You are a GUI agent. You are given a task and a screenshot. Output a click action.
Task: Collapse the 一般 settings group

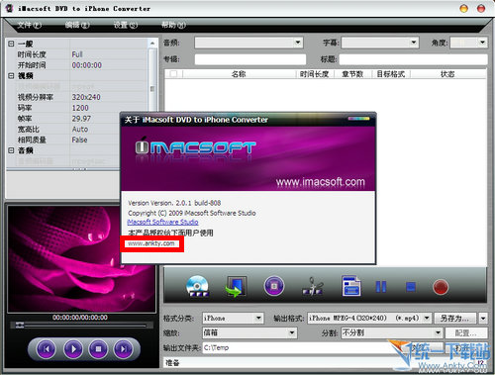pyautogui.click(x=11, y=44)
